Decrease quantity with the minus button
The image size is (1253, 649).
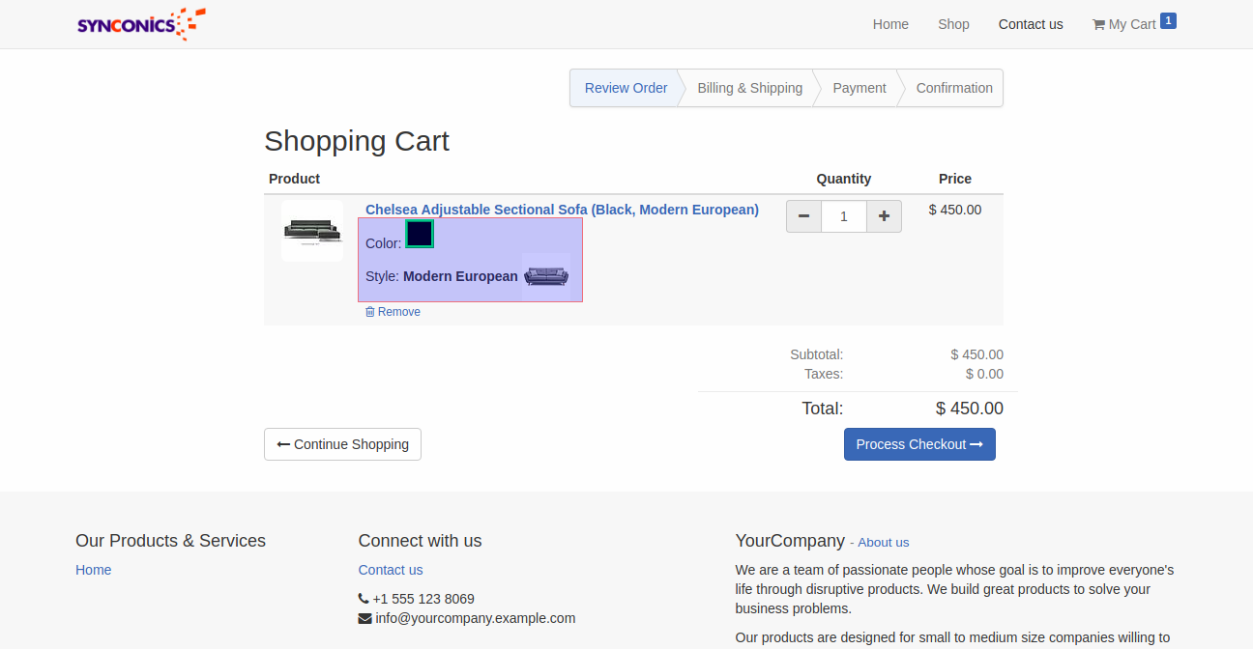tap(803, 216)
